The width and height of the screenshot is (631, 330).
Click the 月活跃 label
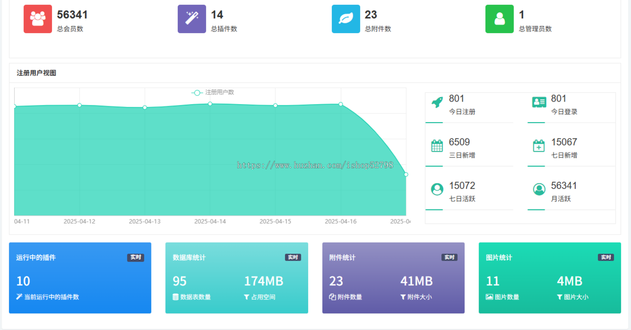561,199
